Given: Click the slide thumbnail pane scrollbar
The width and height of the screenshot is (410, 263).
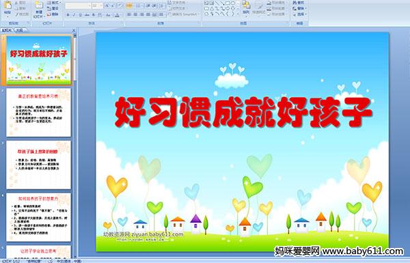Looking at the screenshot, I should [x=75, y=146].
